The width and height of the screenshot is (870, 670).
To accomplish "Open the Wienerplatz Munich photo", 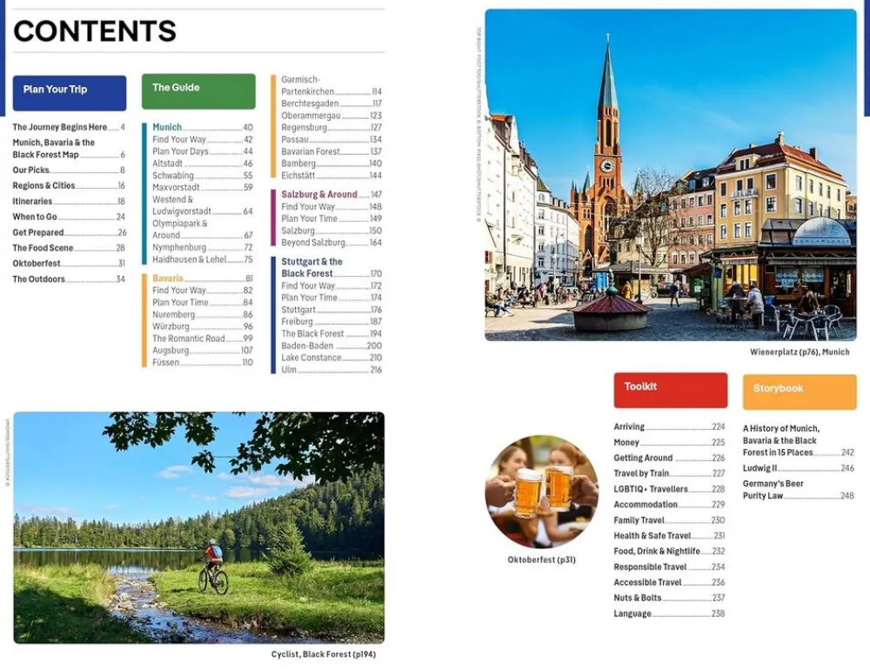I will (670, 174).
